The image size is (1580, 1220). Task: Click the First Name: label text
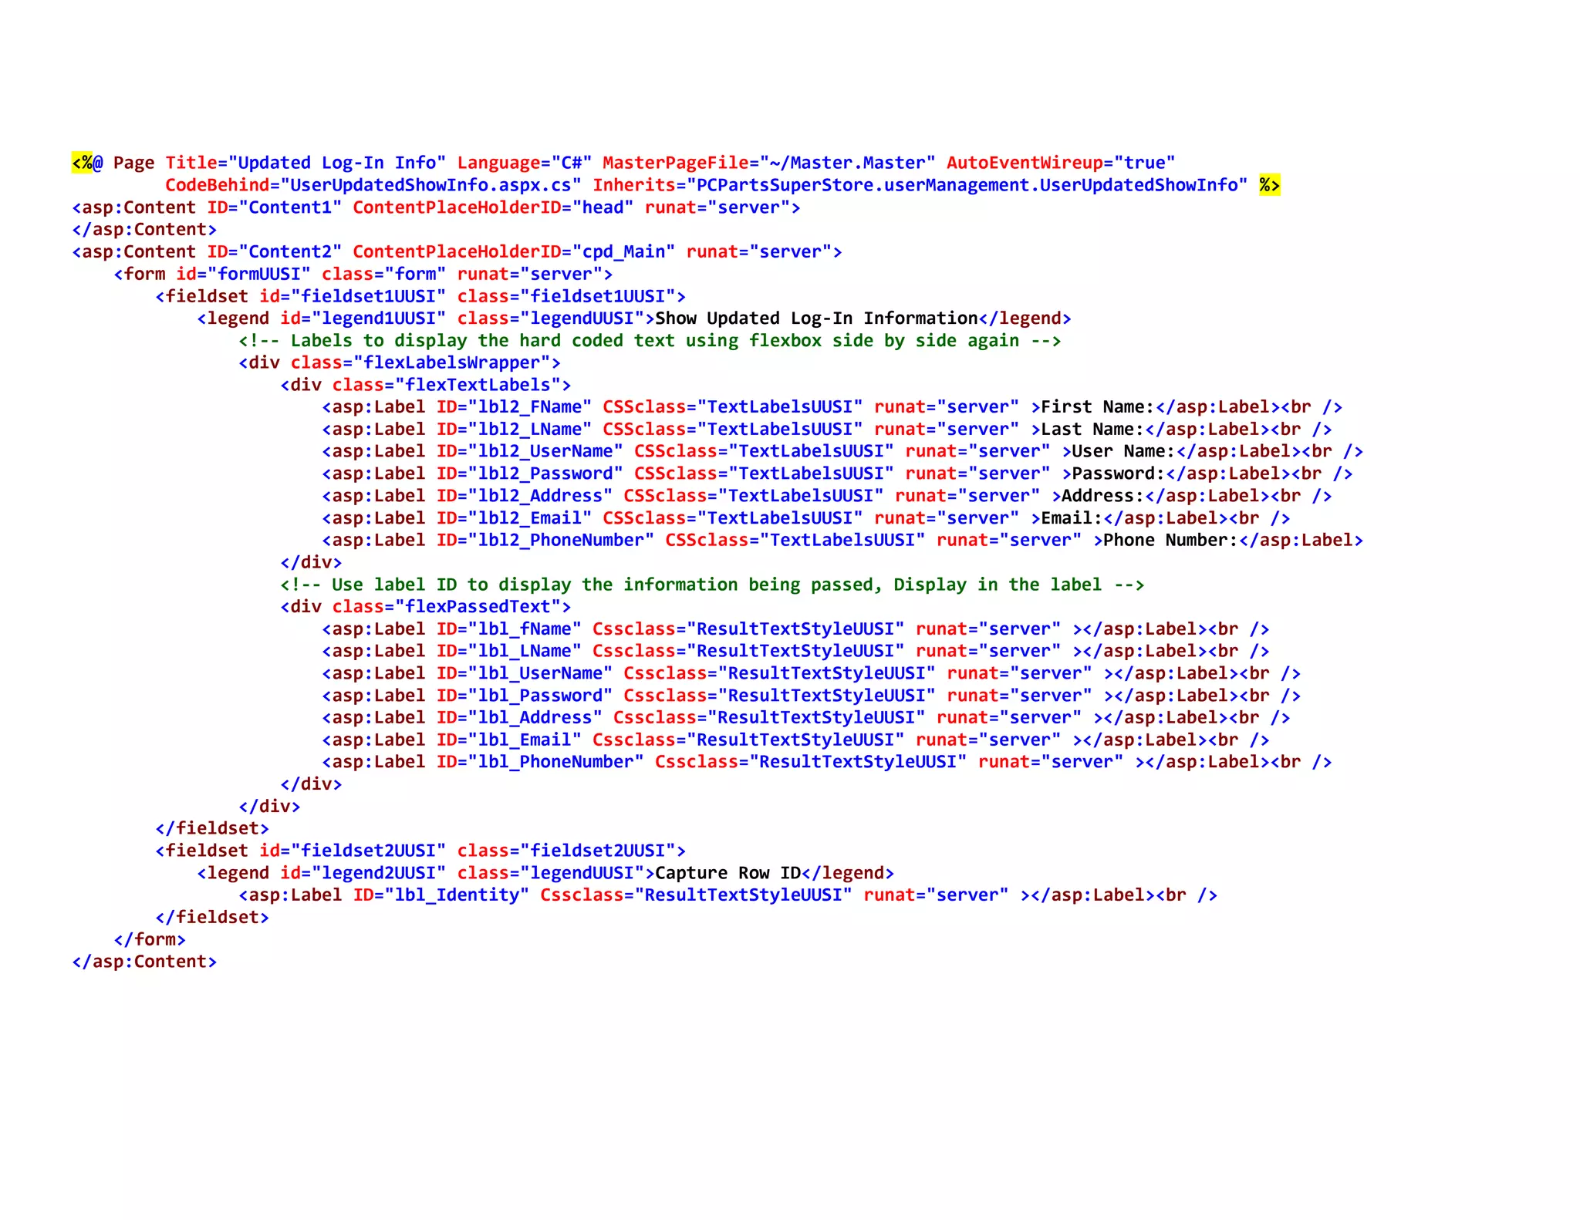(1097, 407)
